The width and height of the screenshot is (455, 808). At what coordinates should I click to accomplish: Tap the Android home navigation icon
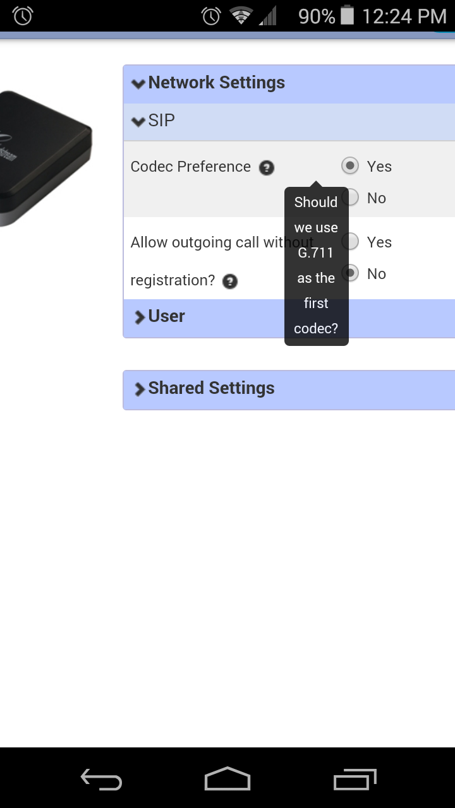[x=227, y=779]
